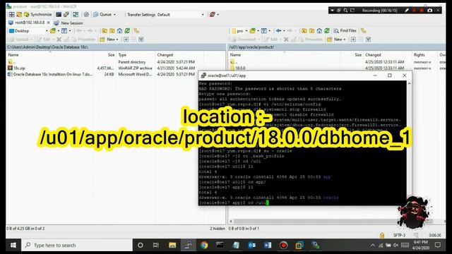Go to local home directory icon
This screenshot has height=254, width=452.
(x=119, y=31)
